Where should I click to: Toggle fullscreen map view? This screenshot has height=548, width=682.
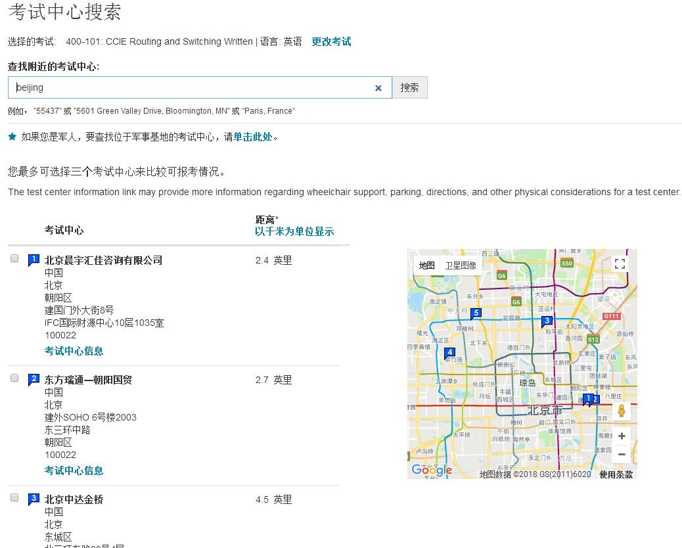620,263
